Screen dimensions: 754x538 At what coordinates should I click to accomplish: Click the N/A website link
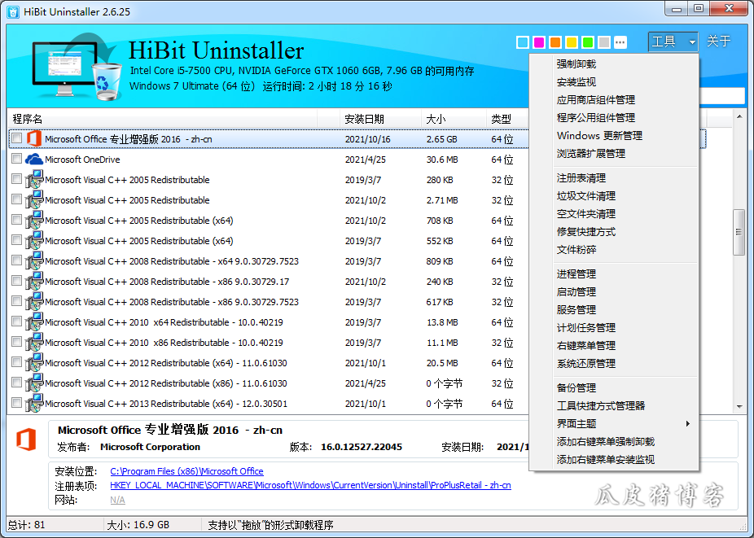(117, 500)
